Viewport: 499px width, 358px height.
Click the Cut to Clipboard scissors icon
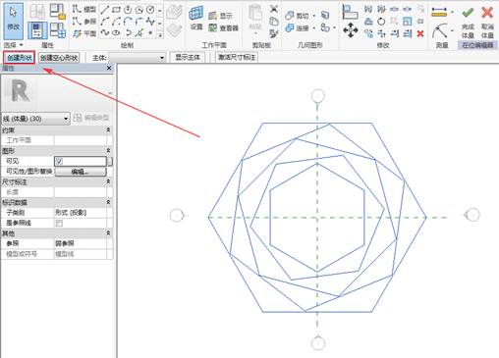click(274, 9)
